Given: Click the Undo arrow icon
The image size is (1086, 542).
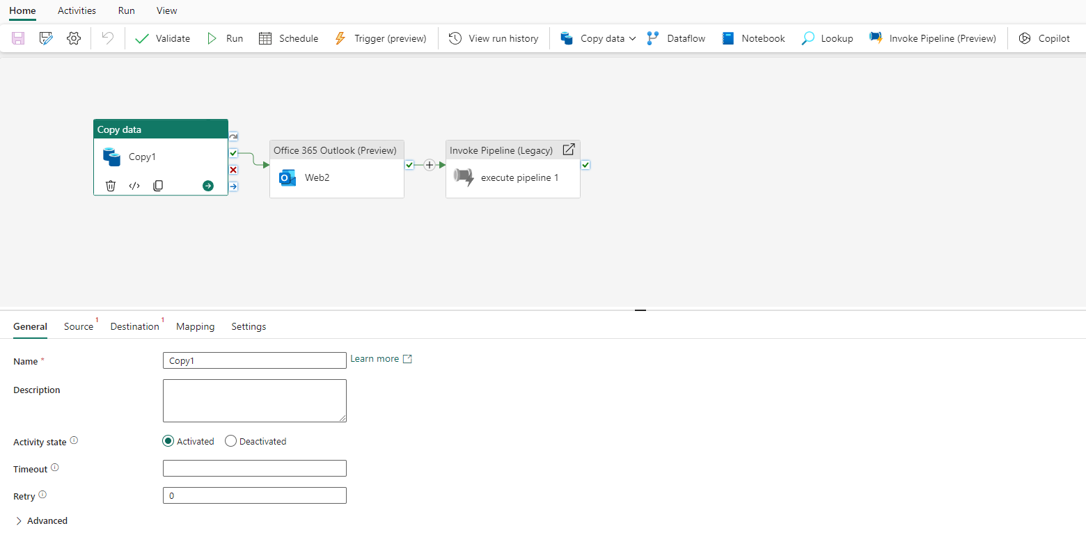Looking at the screenshot, I should coord(107,38).
